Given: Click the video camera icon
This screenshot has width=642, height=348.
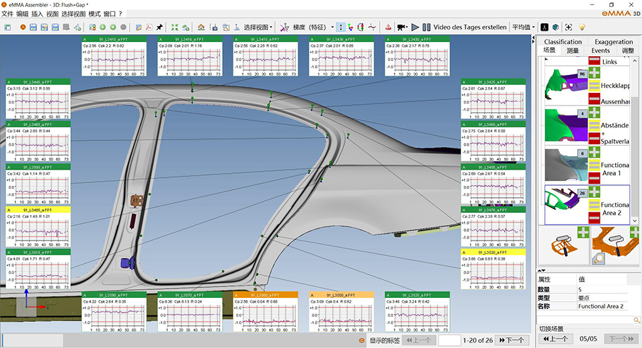Looking at the screenshot, I should (401, 27).
